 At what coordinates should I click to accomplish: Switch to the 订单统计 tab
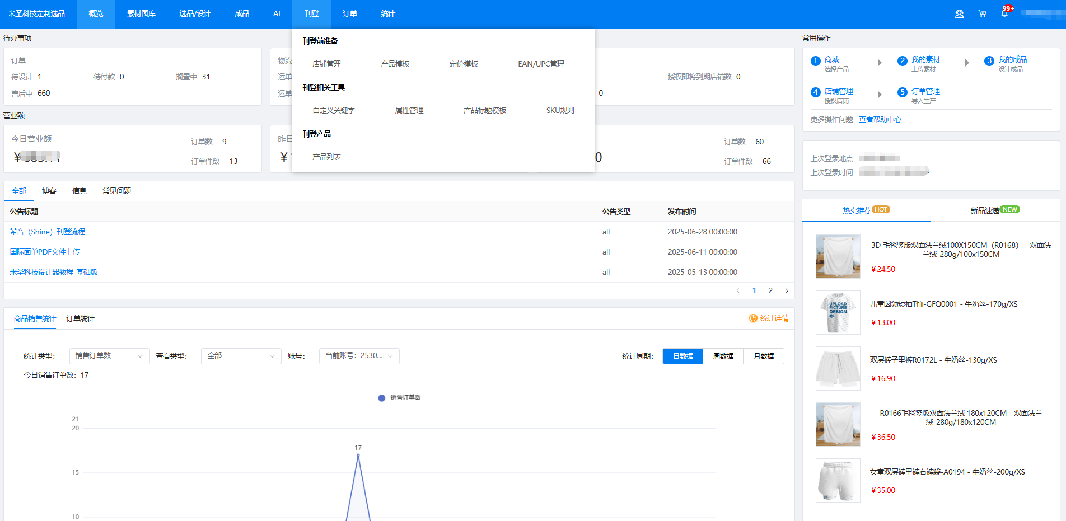coord(80,319)
